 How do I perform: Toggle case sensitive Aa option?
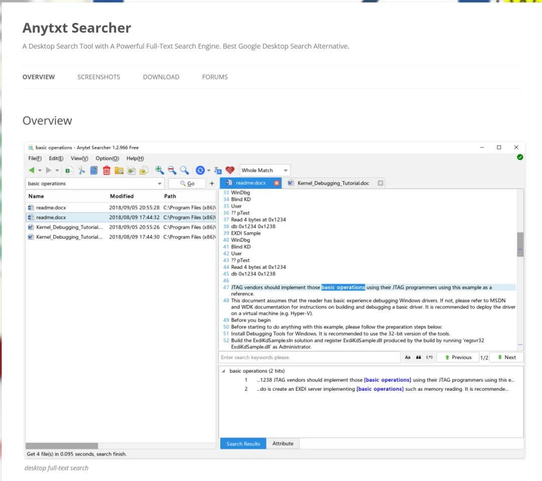[408, 357]
